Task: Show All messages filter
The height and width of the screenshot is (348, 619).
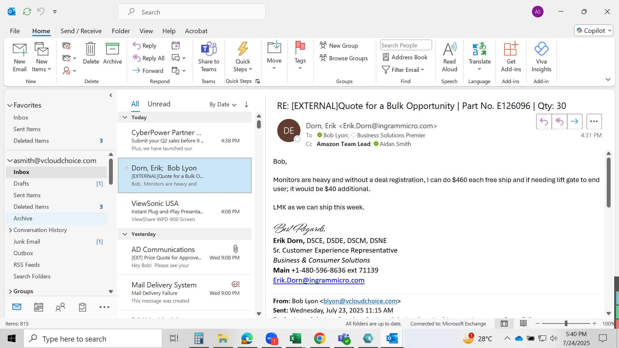Action: pyautogui.click(x=135, y=104)
